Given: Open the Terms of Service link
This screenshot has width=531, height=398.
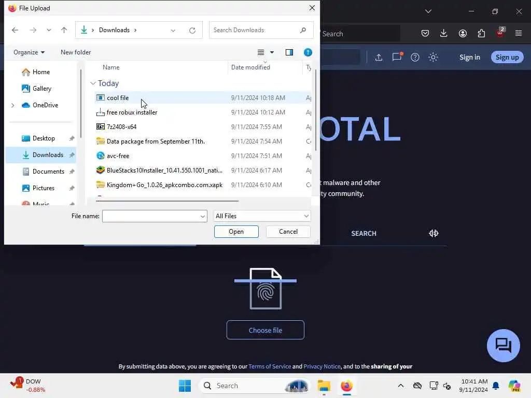Looking at the screenshot, I should [270, 366].
